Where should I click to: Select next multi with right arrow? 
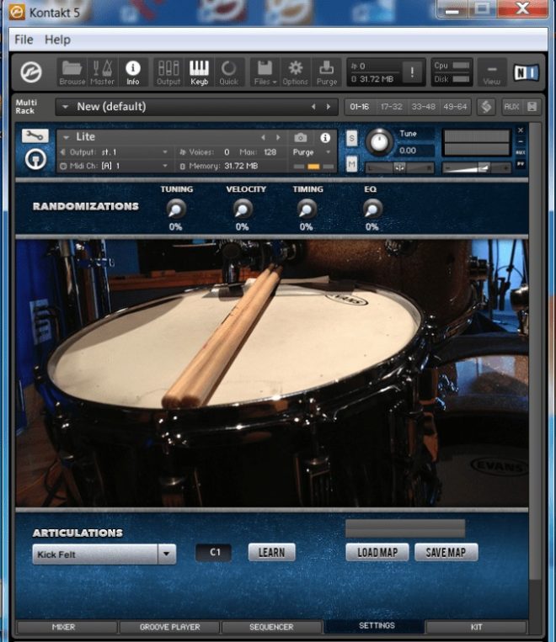click(329, 107)
